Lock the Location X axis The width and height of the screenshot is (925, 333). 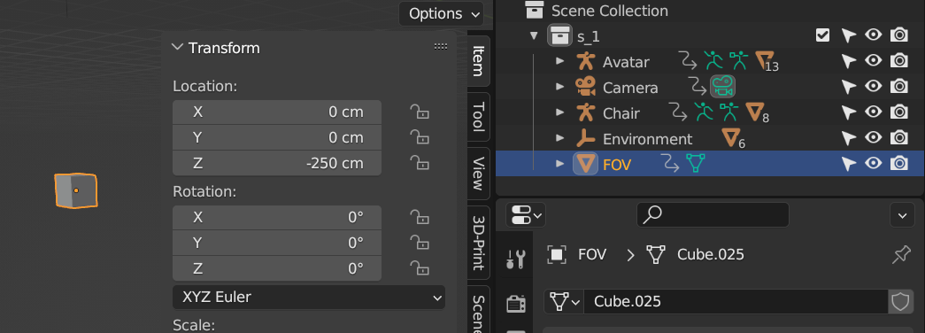[x=419, y=112]
